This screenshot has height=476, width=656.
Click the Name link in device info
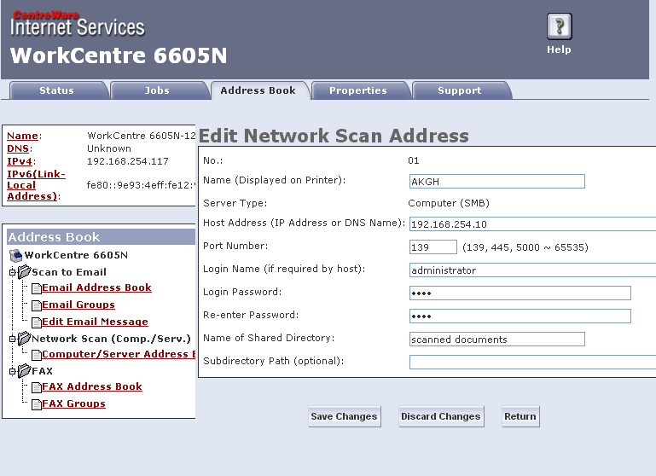point(22,136)
